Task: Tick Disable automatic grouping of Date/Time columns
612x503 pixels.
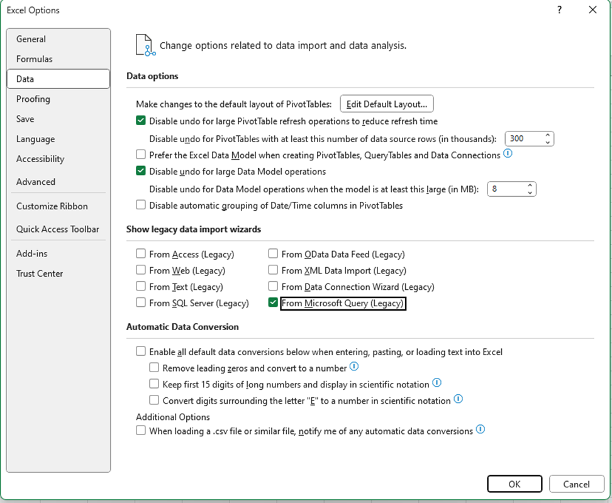Action: tap(141, 205)
